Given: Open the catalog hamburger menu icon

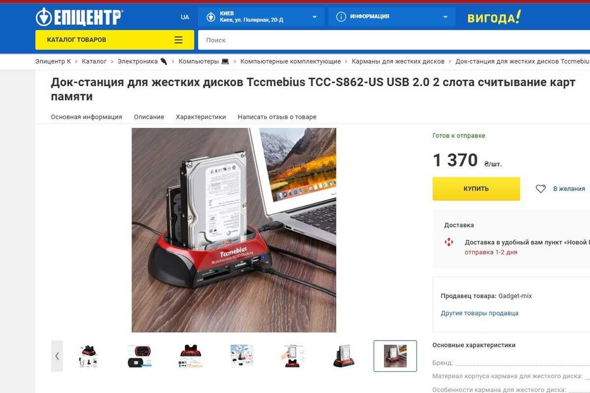Looking at the screenshot, I should coord(178,40).
